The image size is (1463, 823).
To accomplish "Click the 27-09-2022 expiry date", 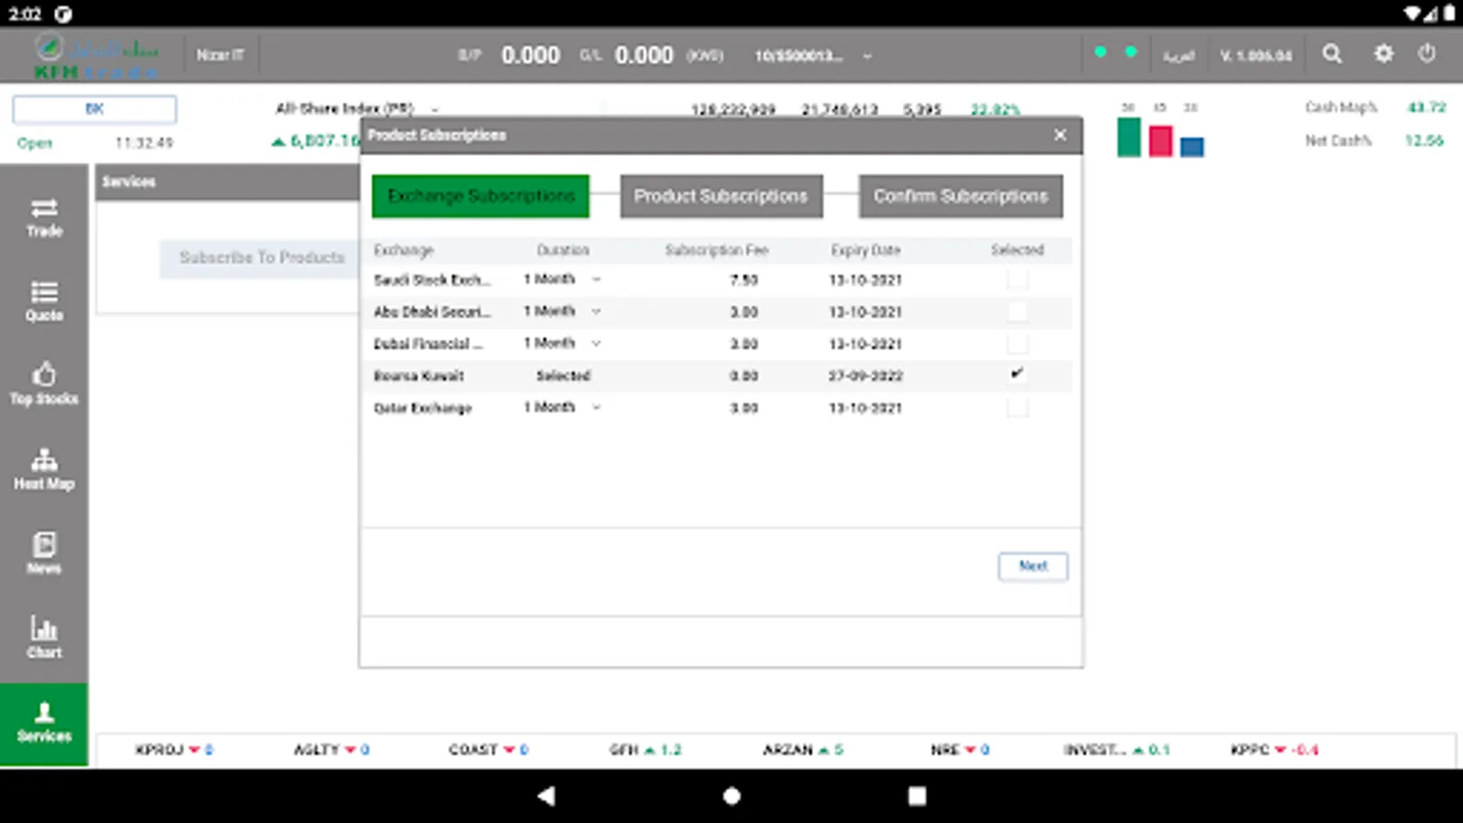I will coord(865,376).
